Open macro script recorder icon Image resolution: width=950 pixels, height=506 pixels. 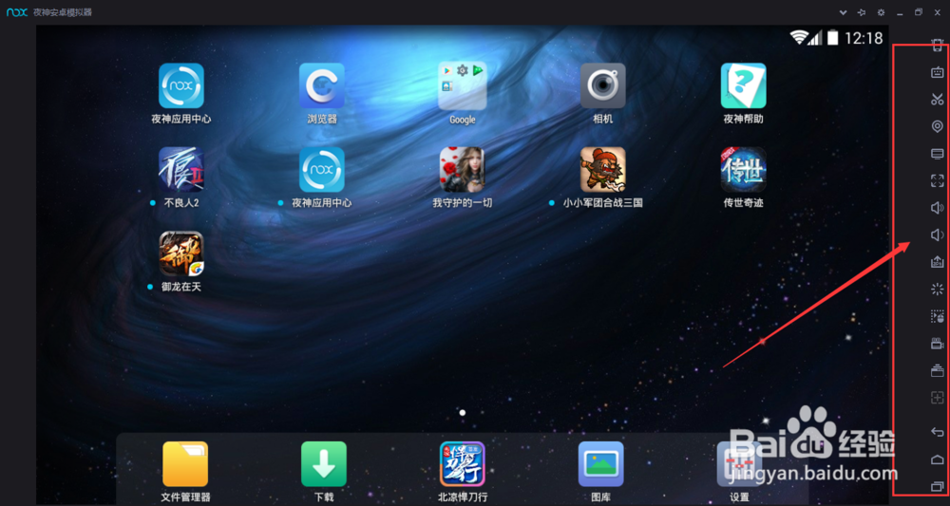click(x=938, y=316)
